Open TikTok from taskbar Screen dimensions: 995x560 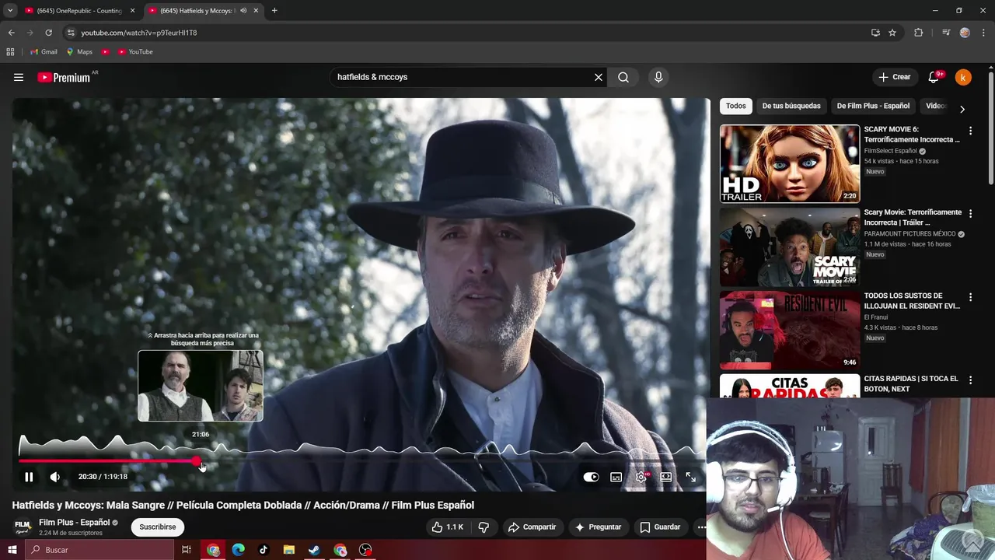[264, 550]
